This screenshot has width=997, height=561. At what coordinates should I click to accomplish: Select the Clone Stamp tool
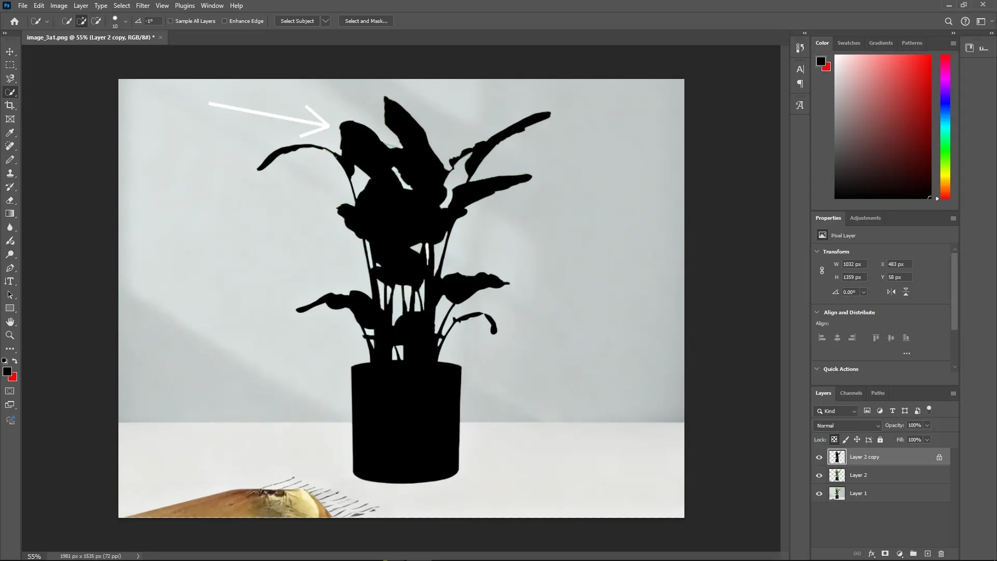[10, 173]
